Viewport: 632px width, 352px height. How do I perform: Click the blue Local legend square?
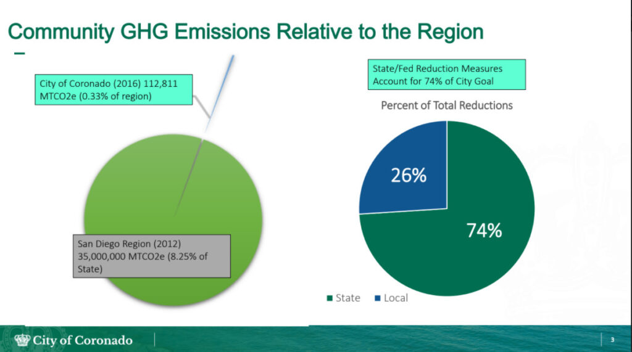(378, 298)
